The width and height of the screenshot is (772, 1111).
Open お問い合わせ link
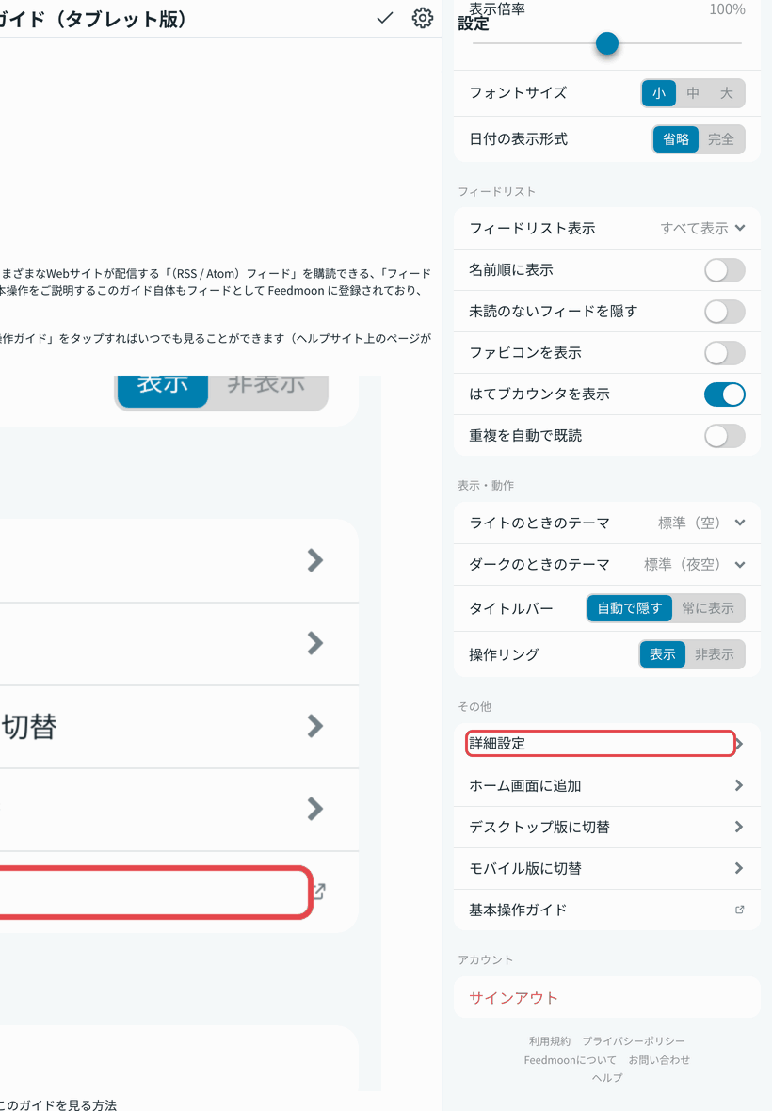click(659, 1060)
